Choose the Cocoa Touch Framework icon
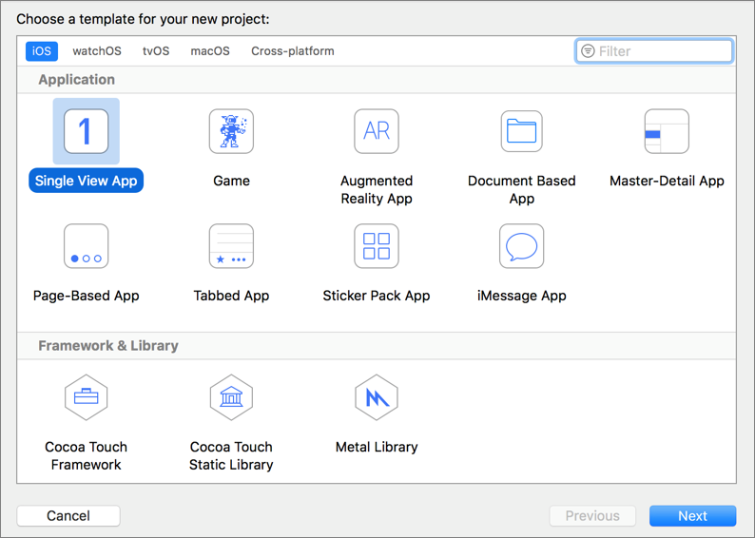 (x=86, y=397)
